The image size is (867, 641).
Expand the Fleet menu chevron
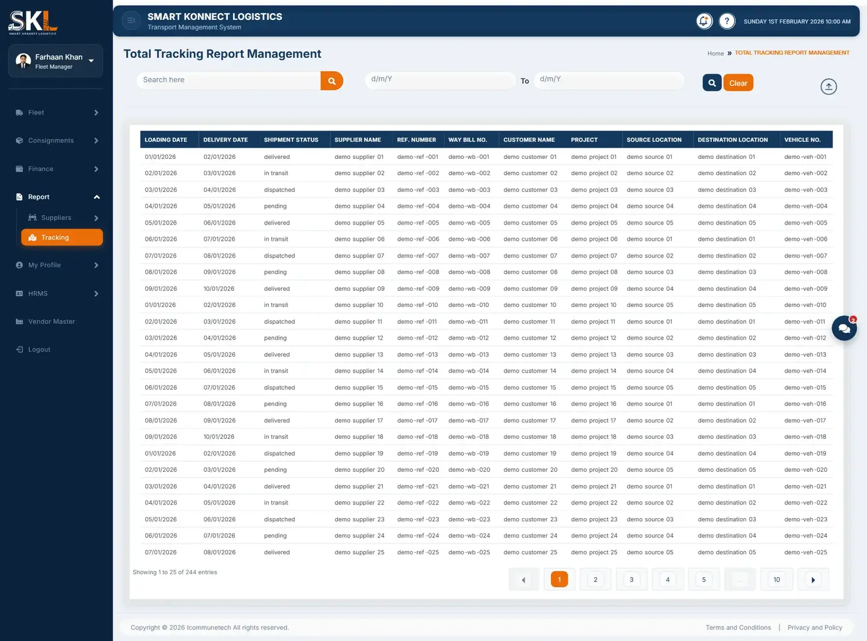click(x=96, y=113)
